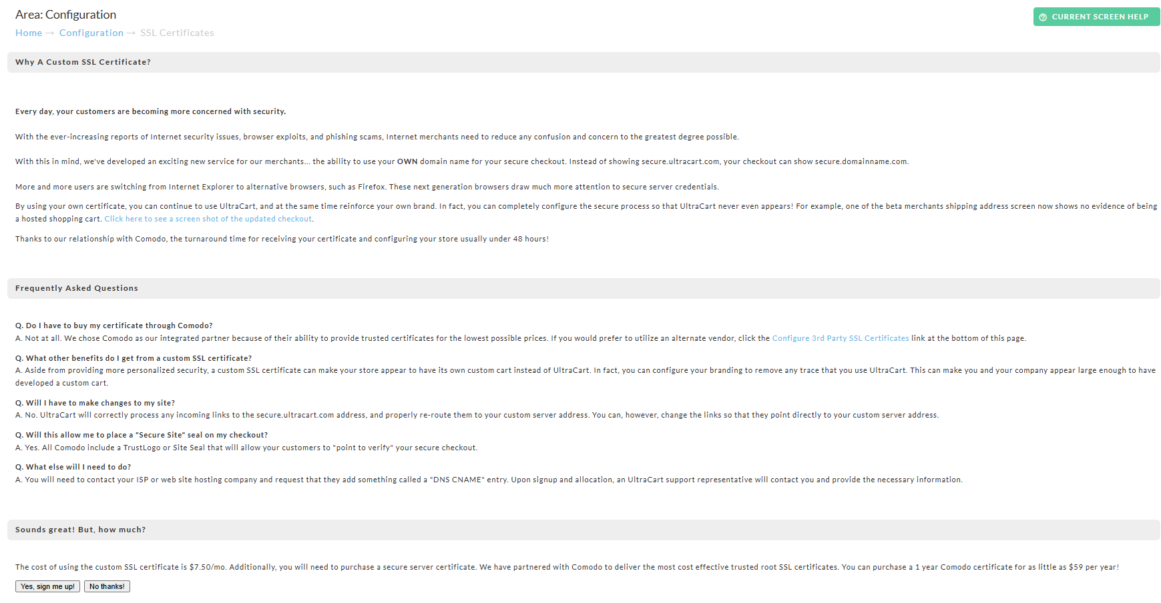
Task: Click the No thanks! button
Action: click(107, 586)
